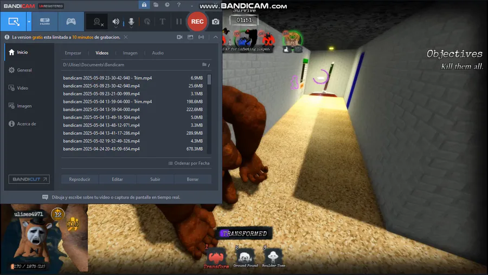Click the image icon in notice bar

point(190,37)
